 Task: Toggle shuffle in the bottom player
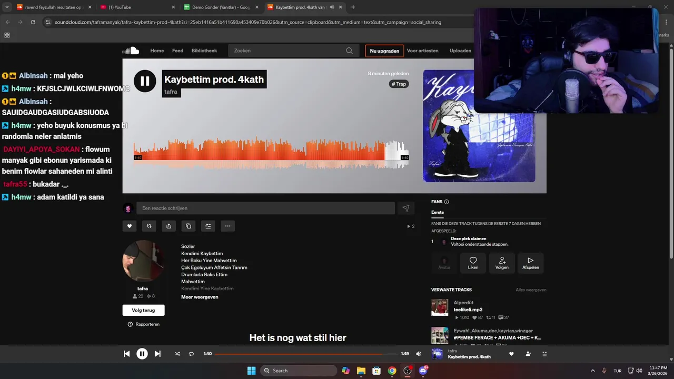pos(177,354)
